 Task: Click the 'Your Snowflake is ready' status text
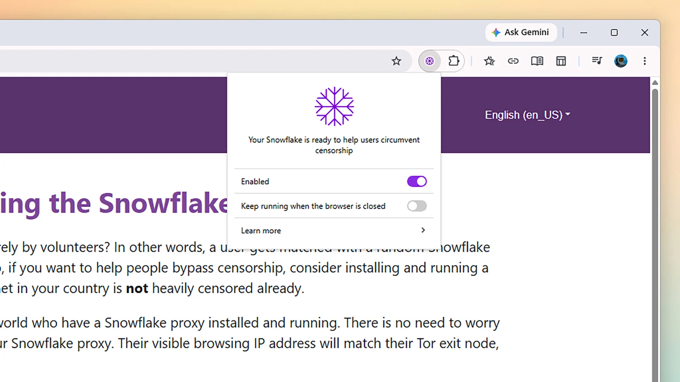pos(334,145)
